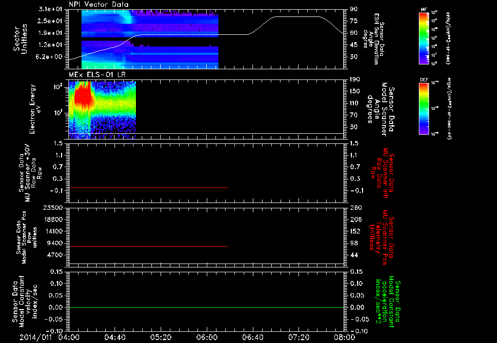Click the 'Model Scanner Pos Raw unitless' axis label
The height and width of the screenshot is (343, 497).
tap(27, 237)
